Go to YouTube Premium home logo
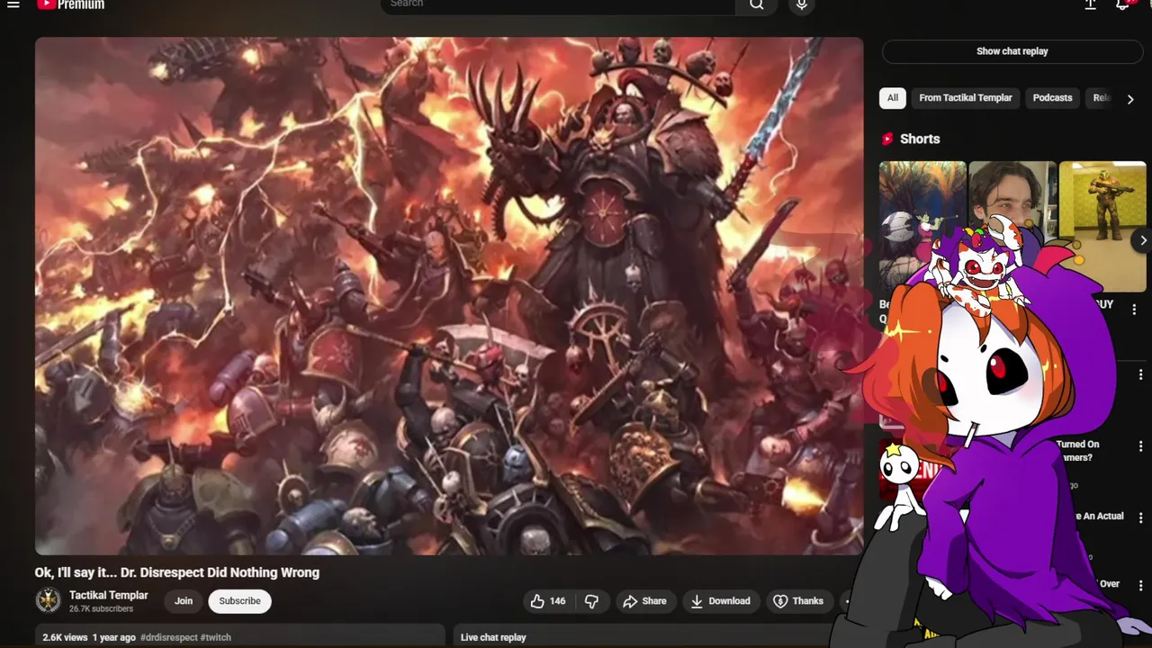Screen dimensions: 1152x648 pos(70,4)
